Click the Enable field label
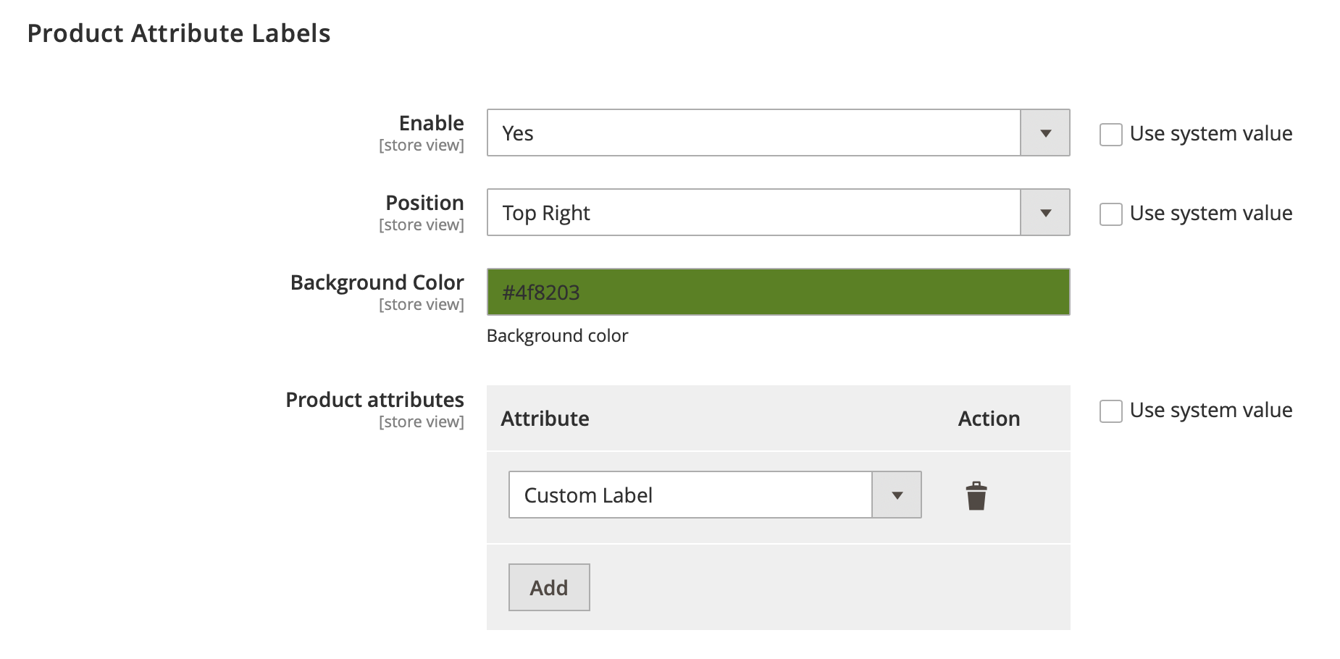This screenshot has width=1340, height=659. (431, 123)
